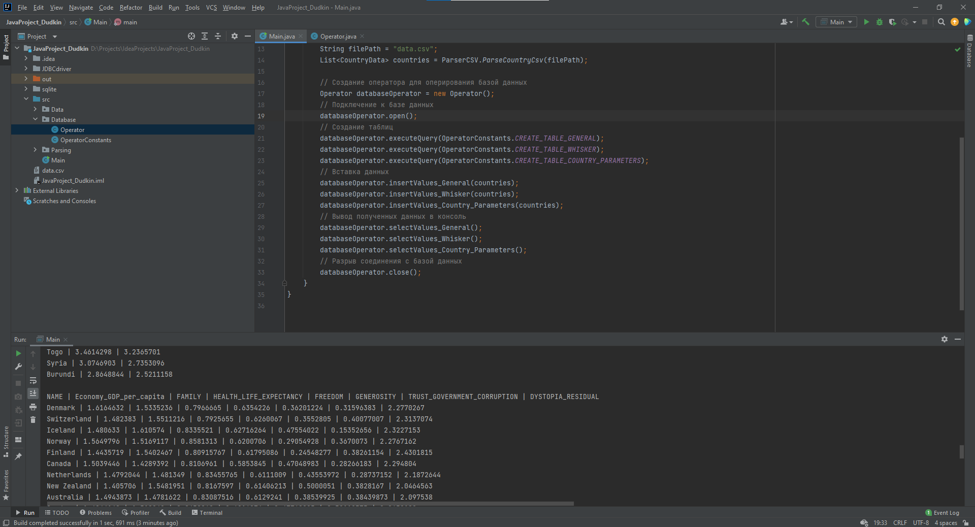Open the Navigate menu
This screenshot has width=975, height=527.
point(81,8)
